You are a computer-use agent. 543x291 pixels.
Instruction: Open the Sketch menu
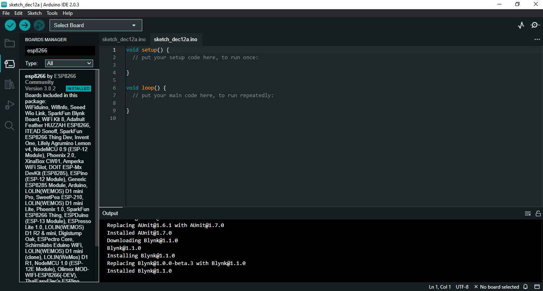[34, 13]
